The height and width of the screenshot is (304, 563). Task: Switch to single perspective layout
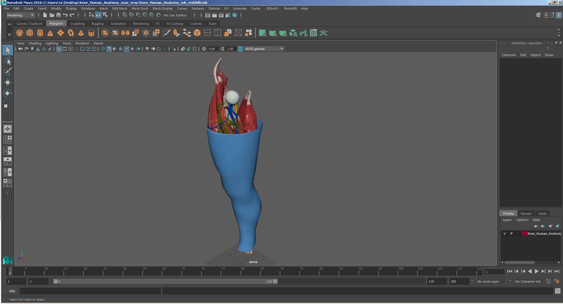pyautogui.click(x=8, y=129)
